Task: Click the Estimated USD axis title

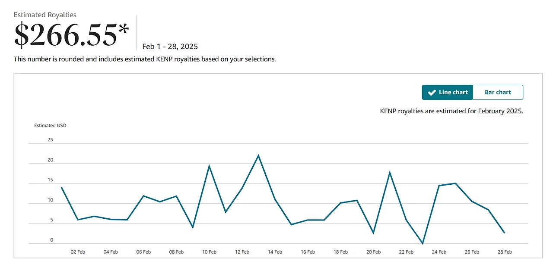Action: (x=50, y=125)
